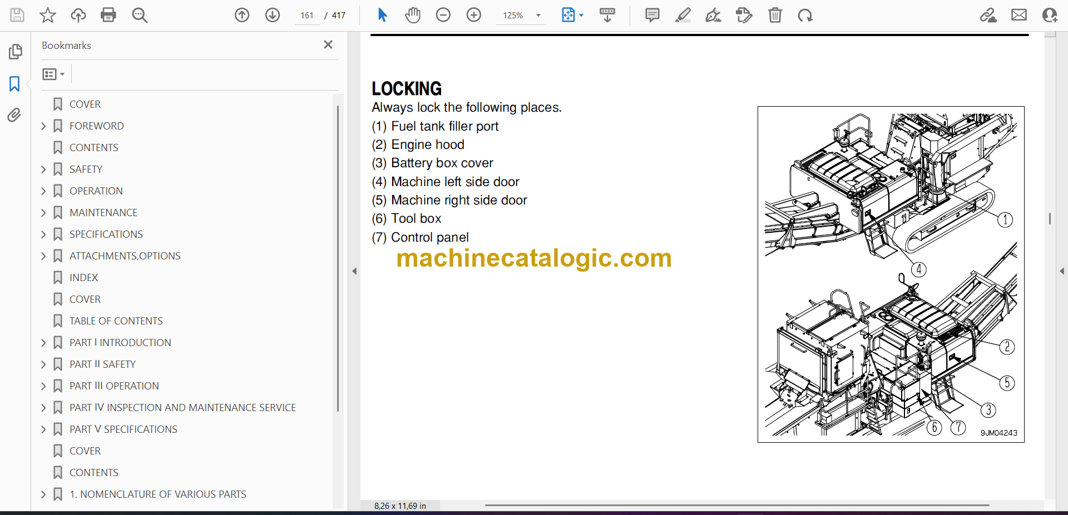Send the file by email envelope icon
The height and width of the screenshot is (515, 1068).
tap(1019, 15)
